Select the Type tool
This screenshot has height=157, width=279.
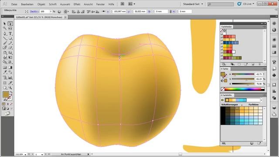point(10,34)
